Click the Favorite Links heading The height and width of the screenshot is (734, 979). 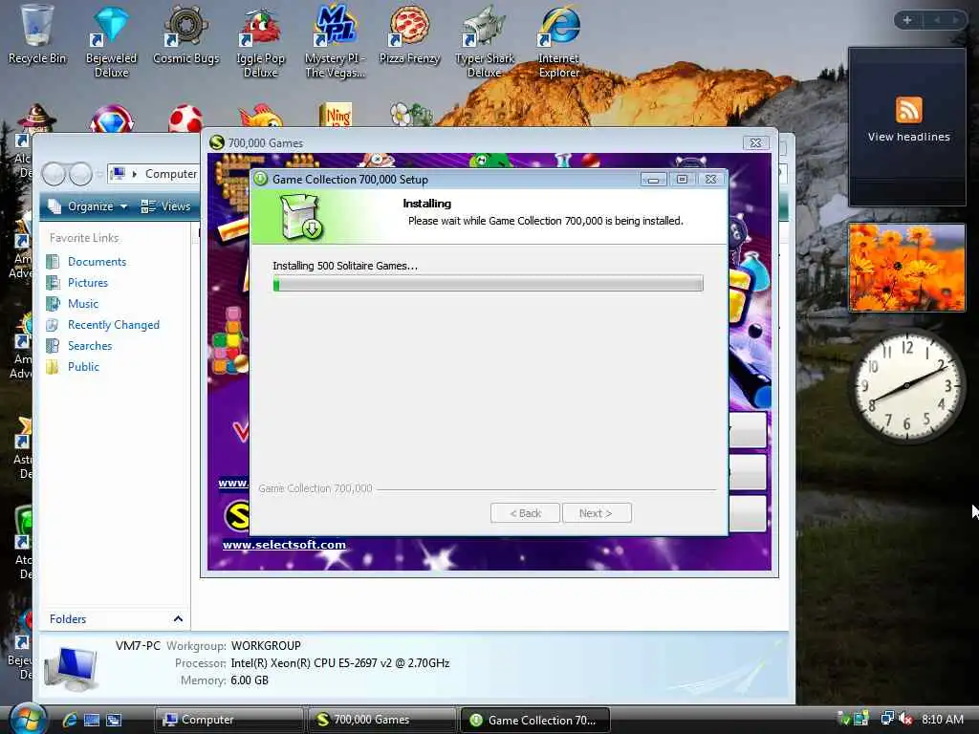pyautogui.click(x=84, y=238)
